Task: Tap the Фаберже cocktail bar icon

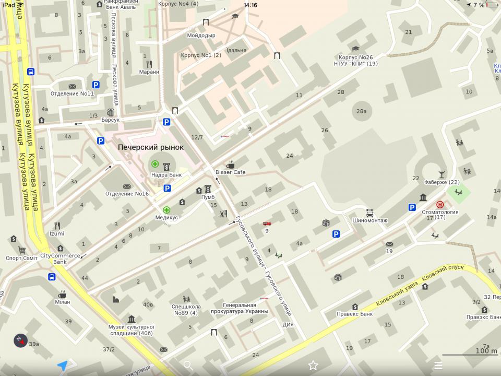Action: click(442, 174)
